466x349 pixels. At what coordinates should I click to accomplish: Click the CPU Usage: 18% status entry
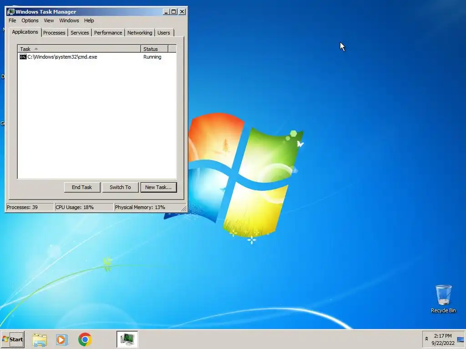pyautogui.click(x=84, y=207)
